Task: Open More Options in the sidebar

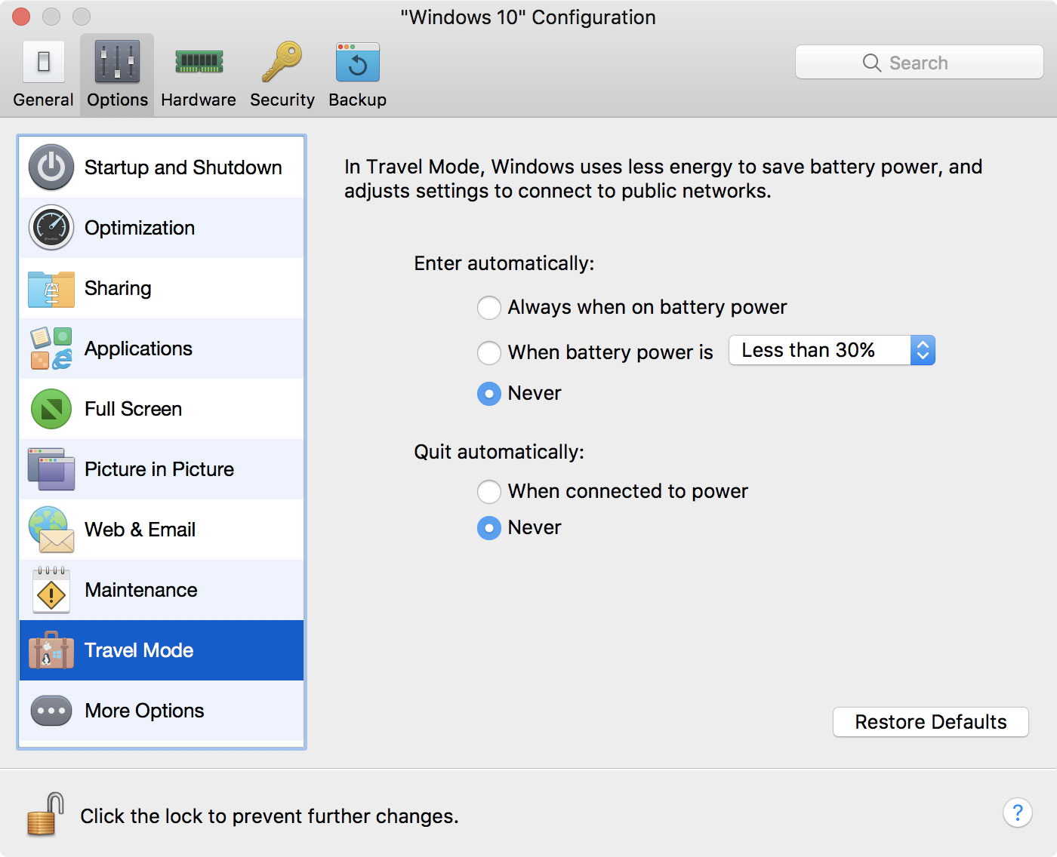Action: [x=144, y=711]
